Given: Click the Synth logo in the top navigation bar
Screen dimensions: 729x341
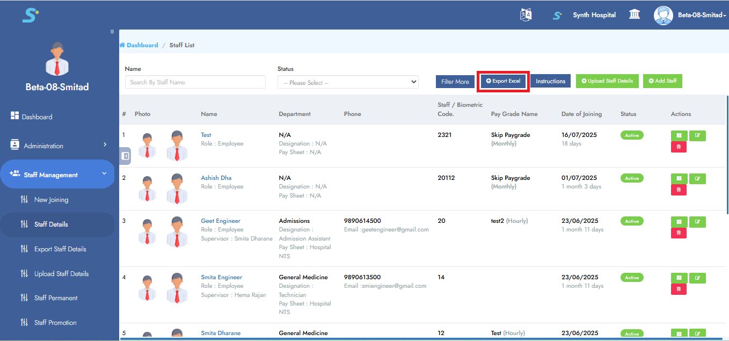Looking at the screenshot, I should click(x=557, y=15).
